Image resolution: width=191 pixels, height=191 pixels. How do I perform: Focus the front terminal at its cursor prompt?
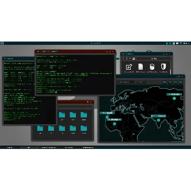(56, 92)
